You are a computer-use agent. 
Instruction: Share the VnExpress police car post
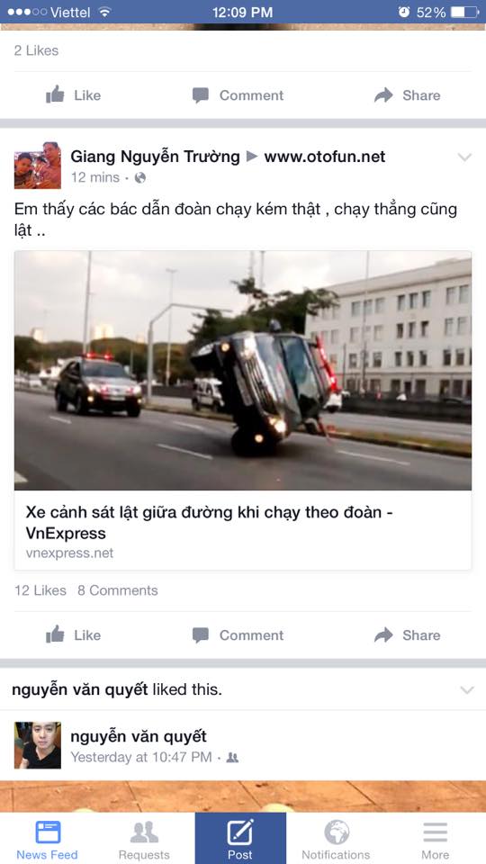[407, 634]
